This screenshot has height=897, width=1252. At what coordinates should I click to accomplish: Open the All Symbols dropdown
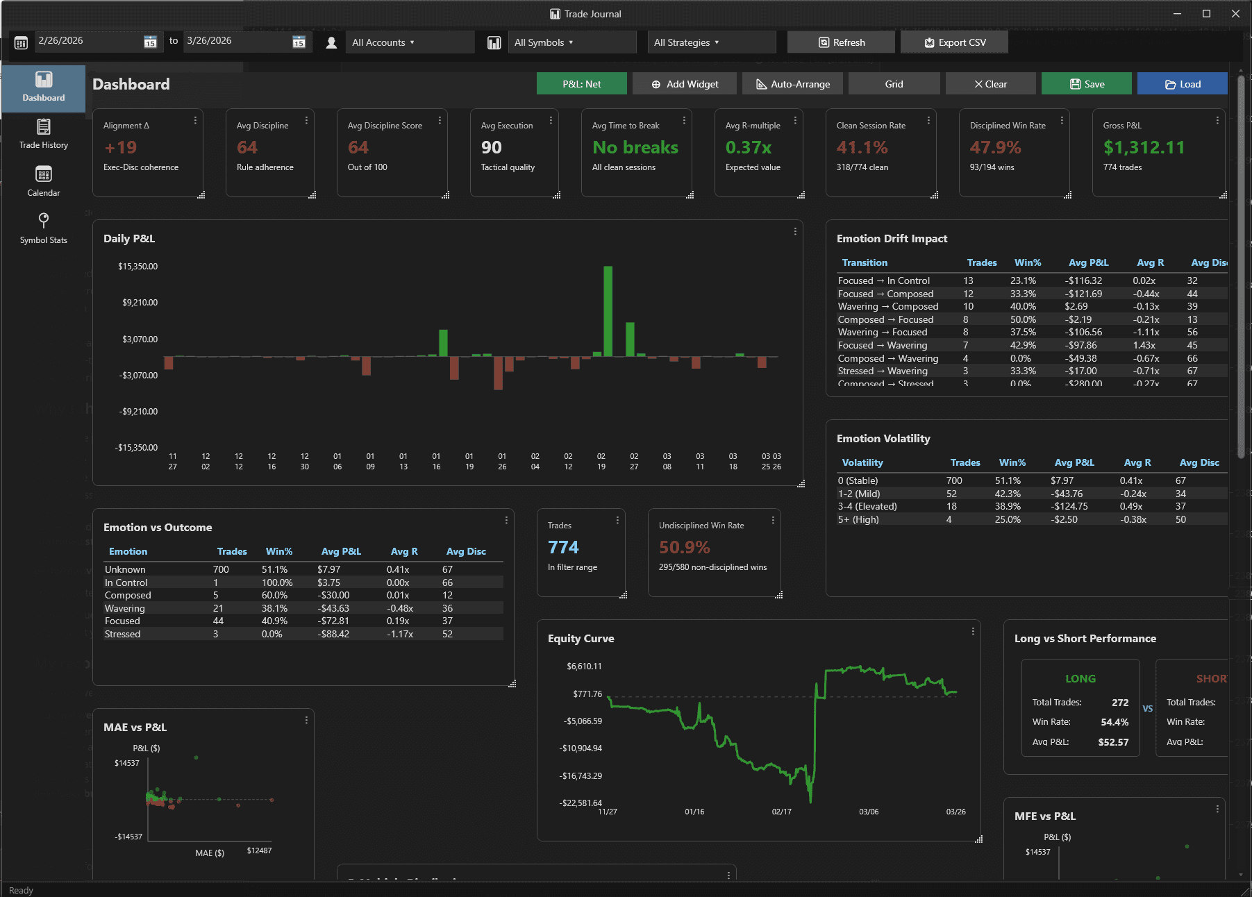point(571,42)
